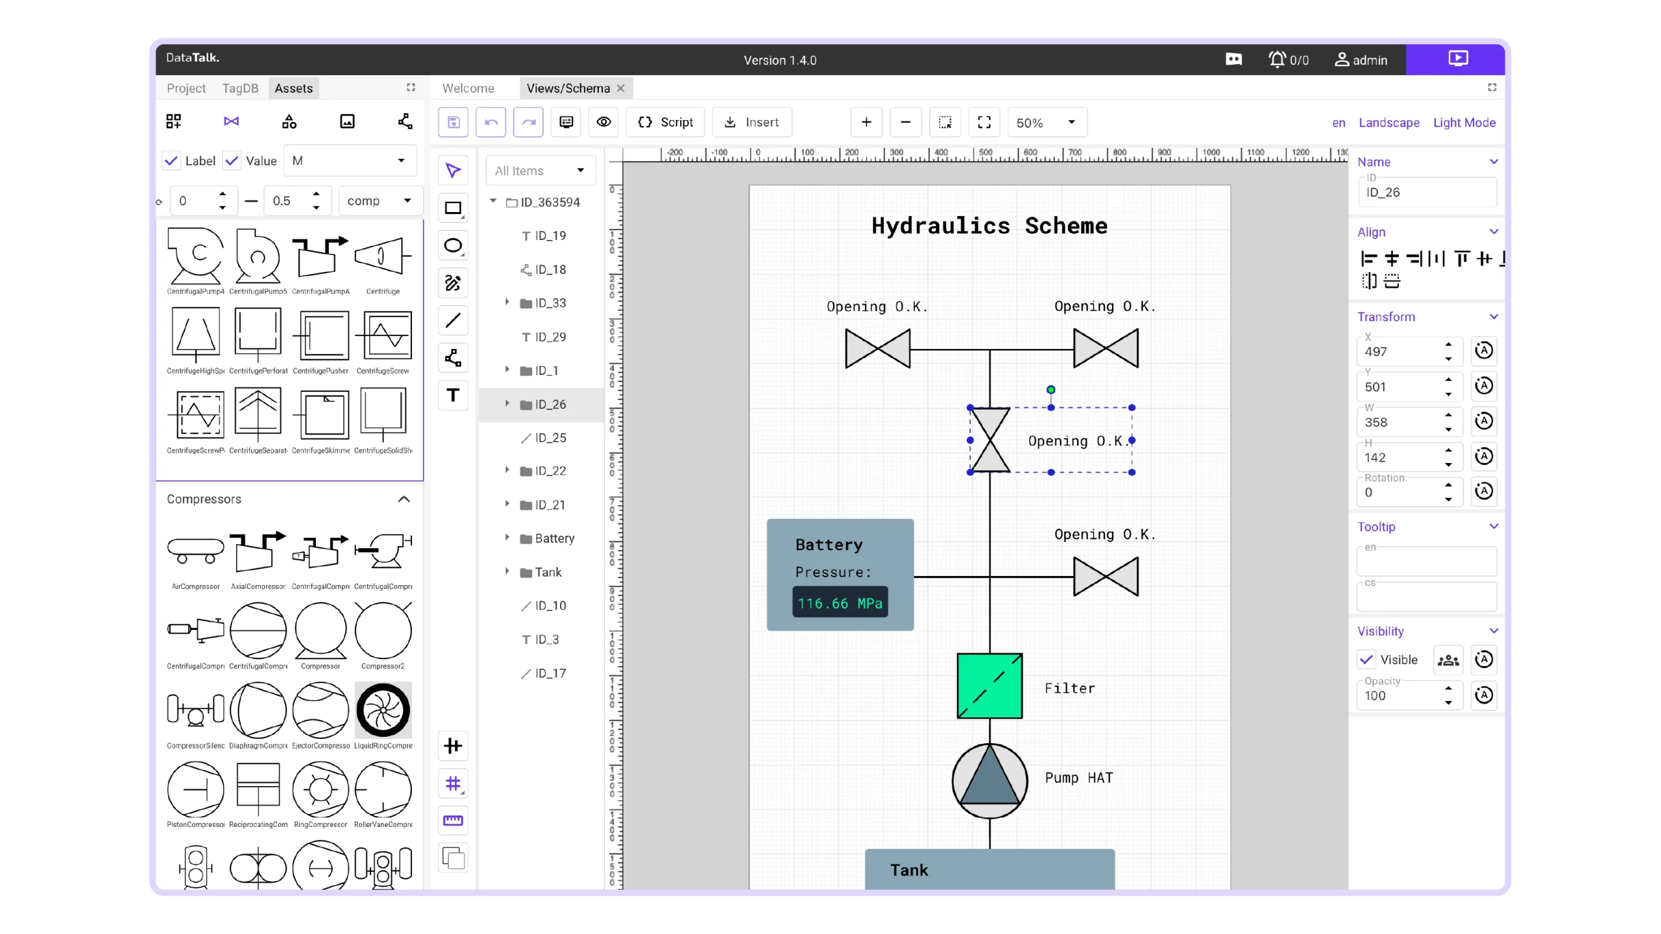The width and height of the screenshot is (1661, 934).
Task: Activate the line drawing tool
Action: pyautogui.click(x=453, y=320)
